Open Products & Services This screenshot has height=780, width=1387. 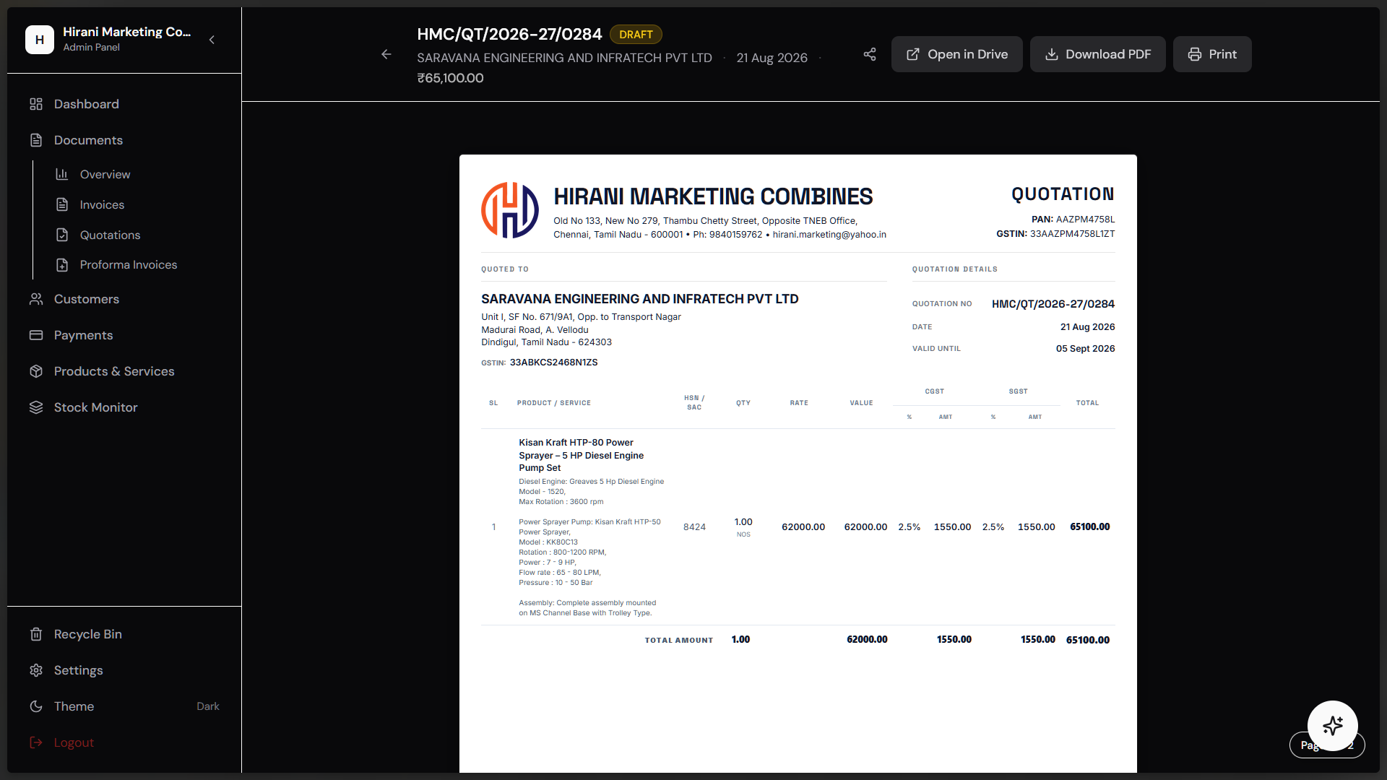[124, 371]
